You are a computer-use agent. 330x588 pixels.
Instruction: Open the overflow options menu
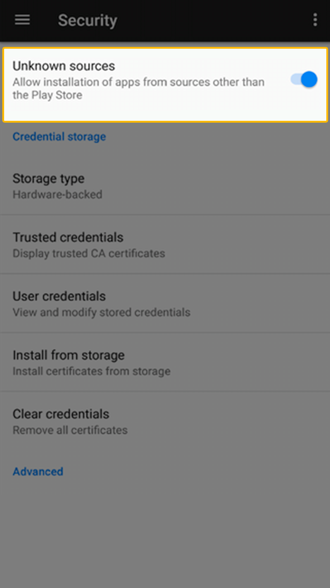click(x=315, y=20)
